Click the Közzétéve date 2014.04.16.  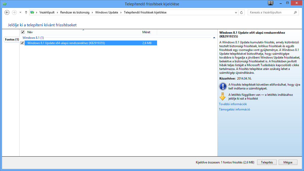point(244,79)
